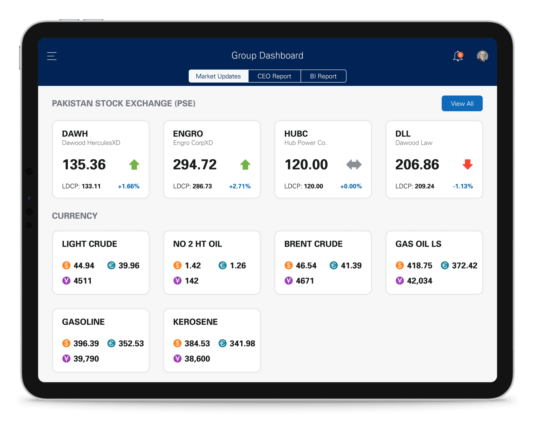Click Brent Crude yen icon
This screenshot has height=421, width=535.
pos(289,281)
